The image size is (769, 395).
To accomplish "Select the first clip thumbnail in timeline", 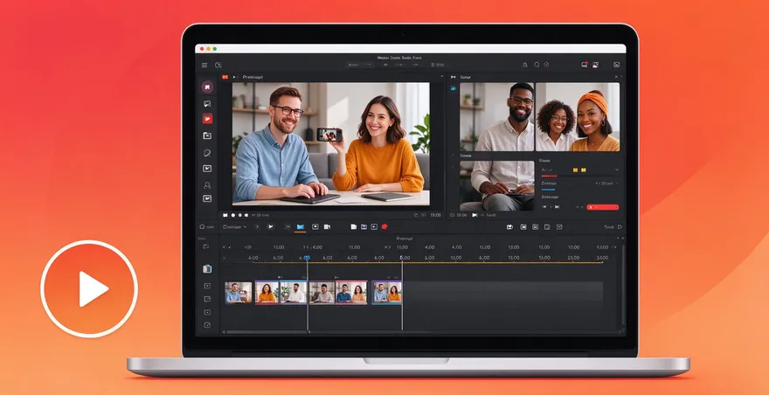I will [239, 293].
